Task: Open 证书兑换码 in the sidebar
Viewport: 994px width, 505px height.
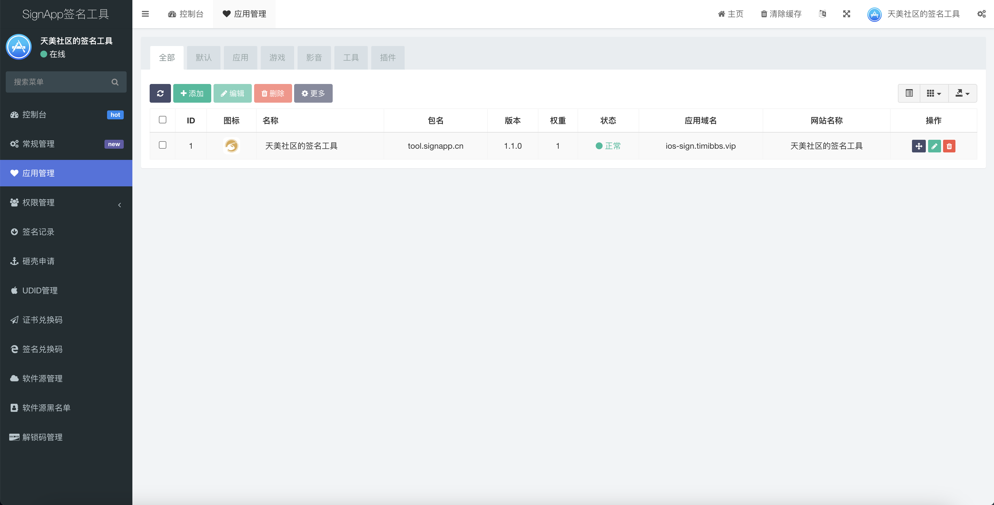Action: tap(42, 320)
